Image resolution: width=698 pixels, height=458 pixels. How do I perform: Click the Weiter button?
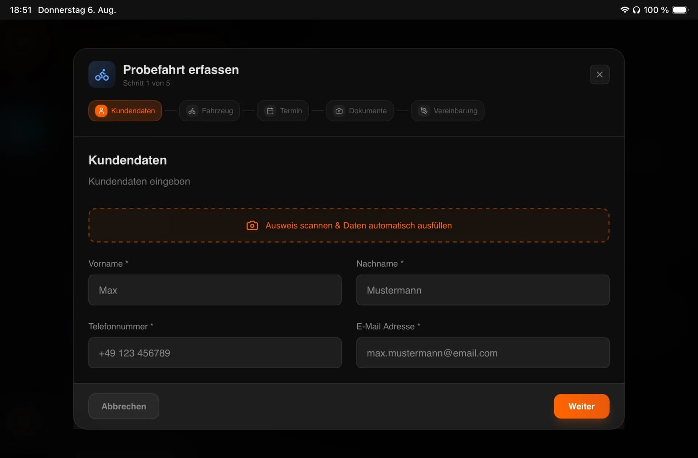[581, 406]
